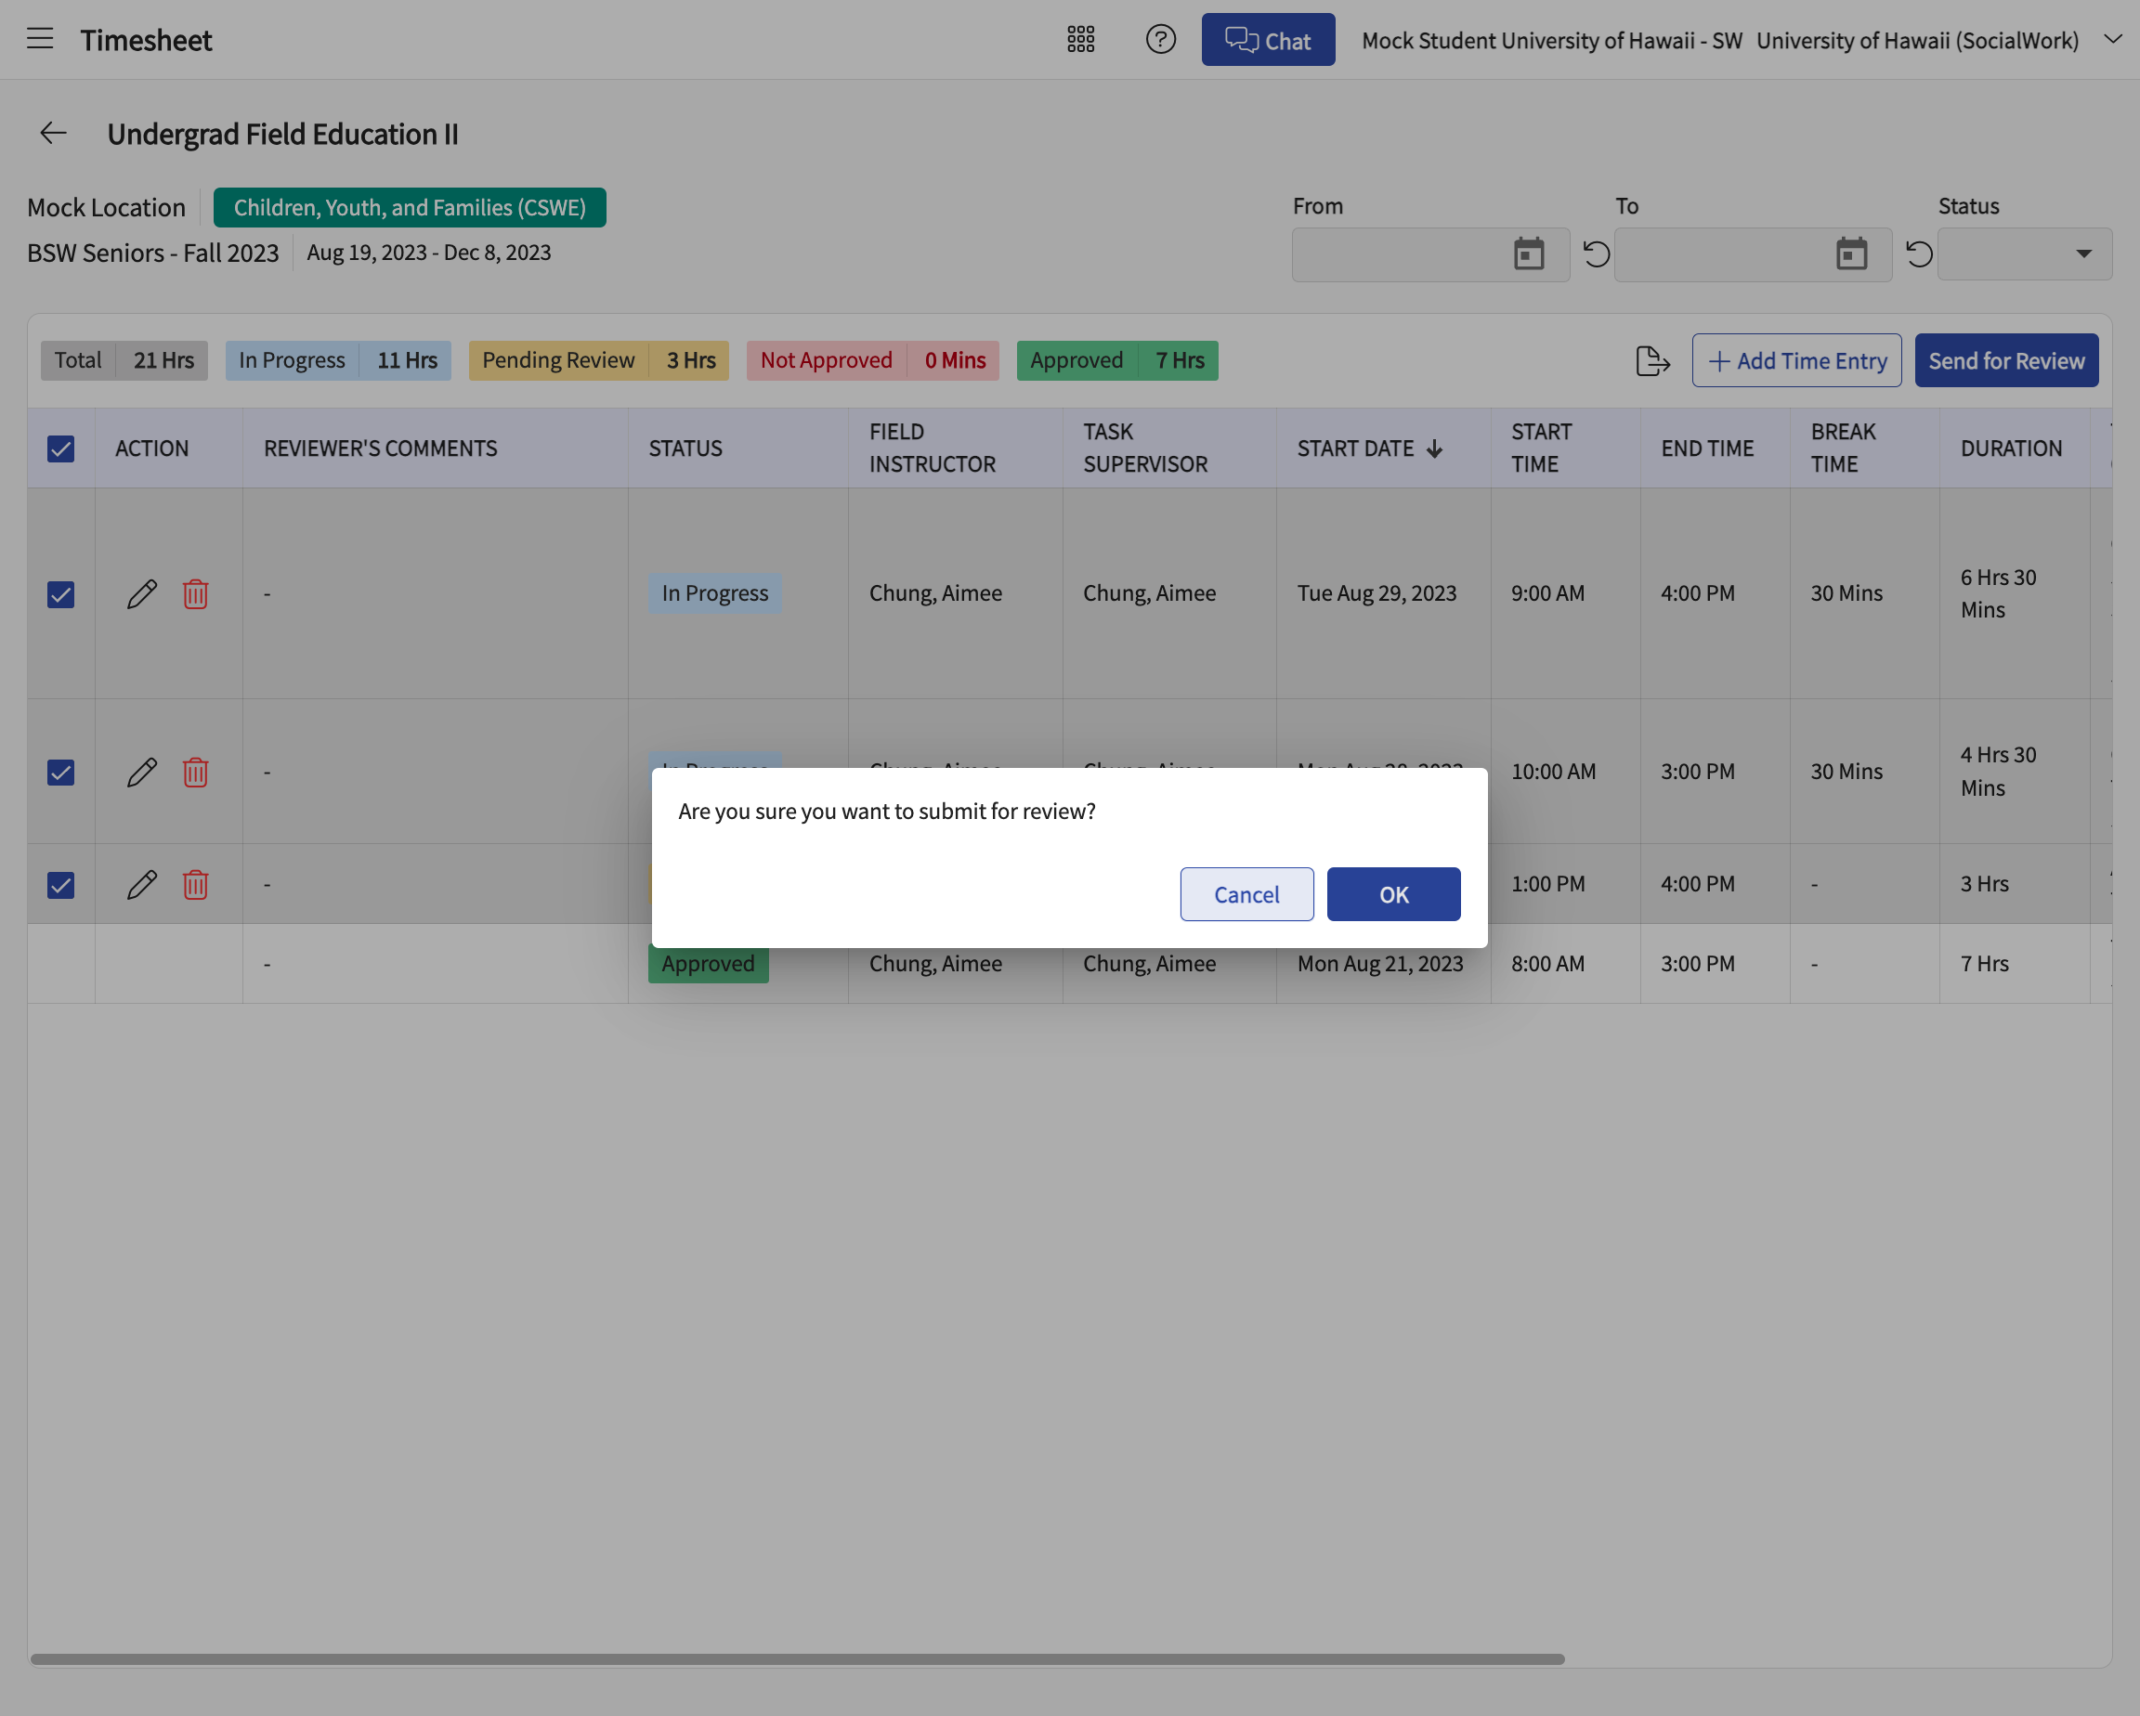This screenshot has height=1716, width=2140.
Task: Expand the user account chevron menu
Action: coord(2113,39)
